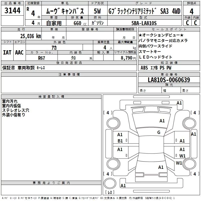Select the パノラマモニター対応カメラ line

pos(163,40)
